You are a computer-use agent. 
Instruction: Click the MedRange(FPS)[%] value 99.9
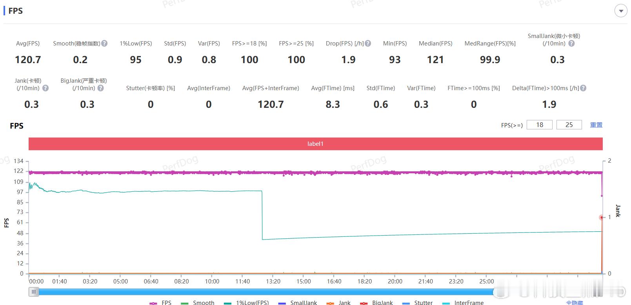(490, 60)
